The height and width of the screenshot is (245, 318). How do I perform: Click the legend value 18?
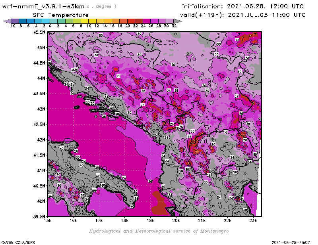120,26
